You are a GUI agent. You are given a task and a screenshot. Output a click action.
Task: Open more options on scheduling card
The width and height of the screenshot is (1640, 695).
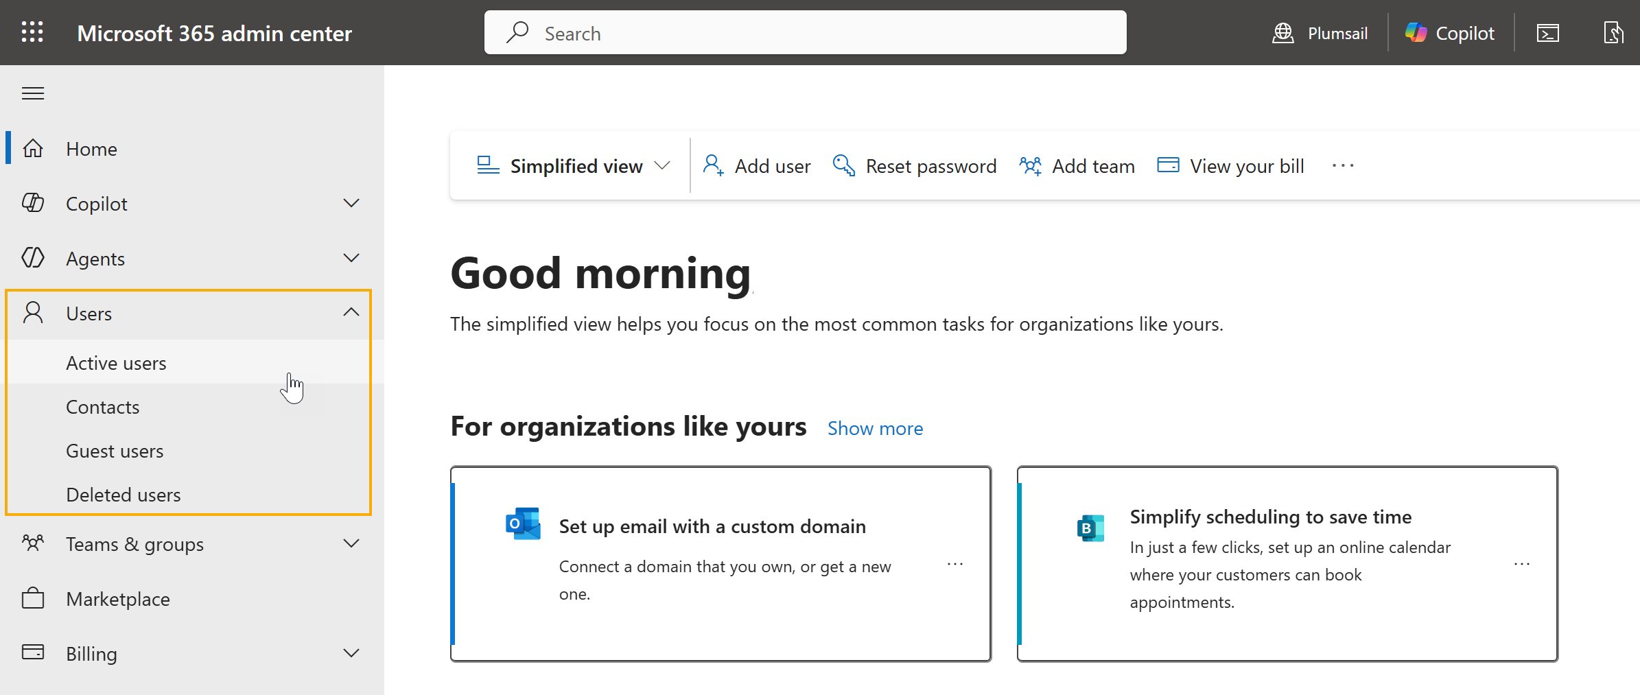point(1522,564)
